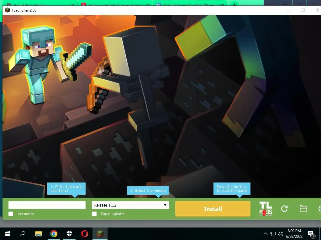The height and width of the screenshot is (240, 321).
Task: Open the notification center icon
Action: tap(311, 234)
